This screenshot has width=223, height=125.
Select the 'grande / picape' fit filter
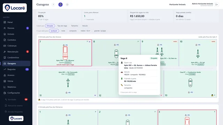pos(100,31)
